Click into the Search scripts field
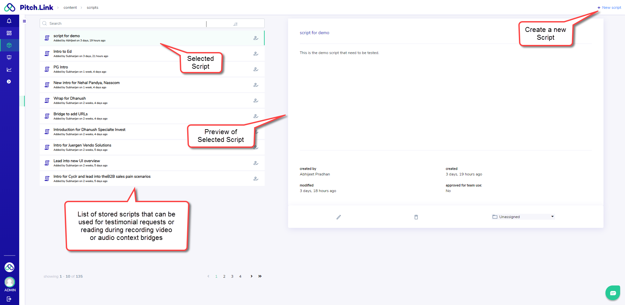Viewport: 625px width, 305px height. pos(124,23)
